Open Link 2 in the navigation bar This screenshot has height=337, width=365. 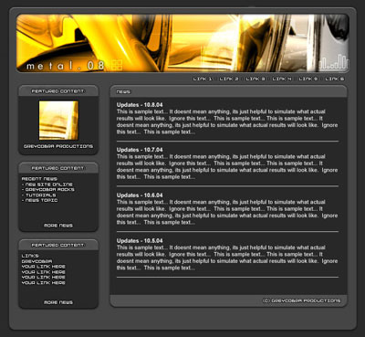[229, 79]
